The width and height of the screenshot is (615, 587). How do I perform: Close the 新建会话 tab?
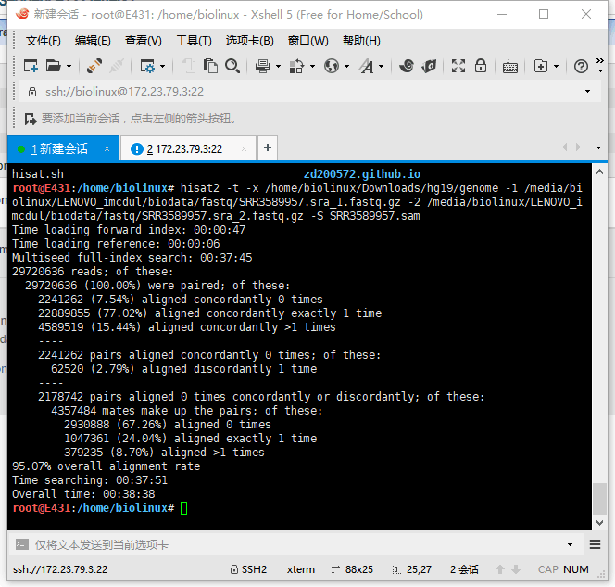click(x=107, y=148)
